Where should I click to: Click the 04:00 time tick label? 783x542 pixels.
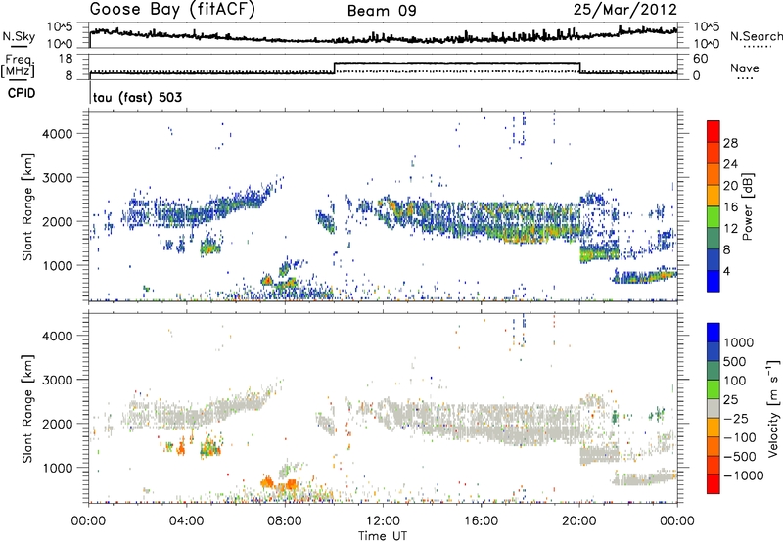(x=187, y=521)
